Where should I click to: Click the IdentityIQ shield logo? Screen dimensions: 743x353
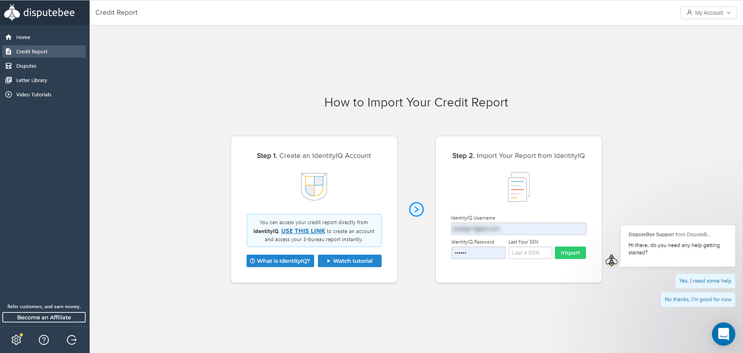tap(314, 187)
